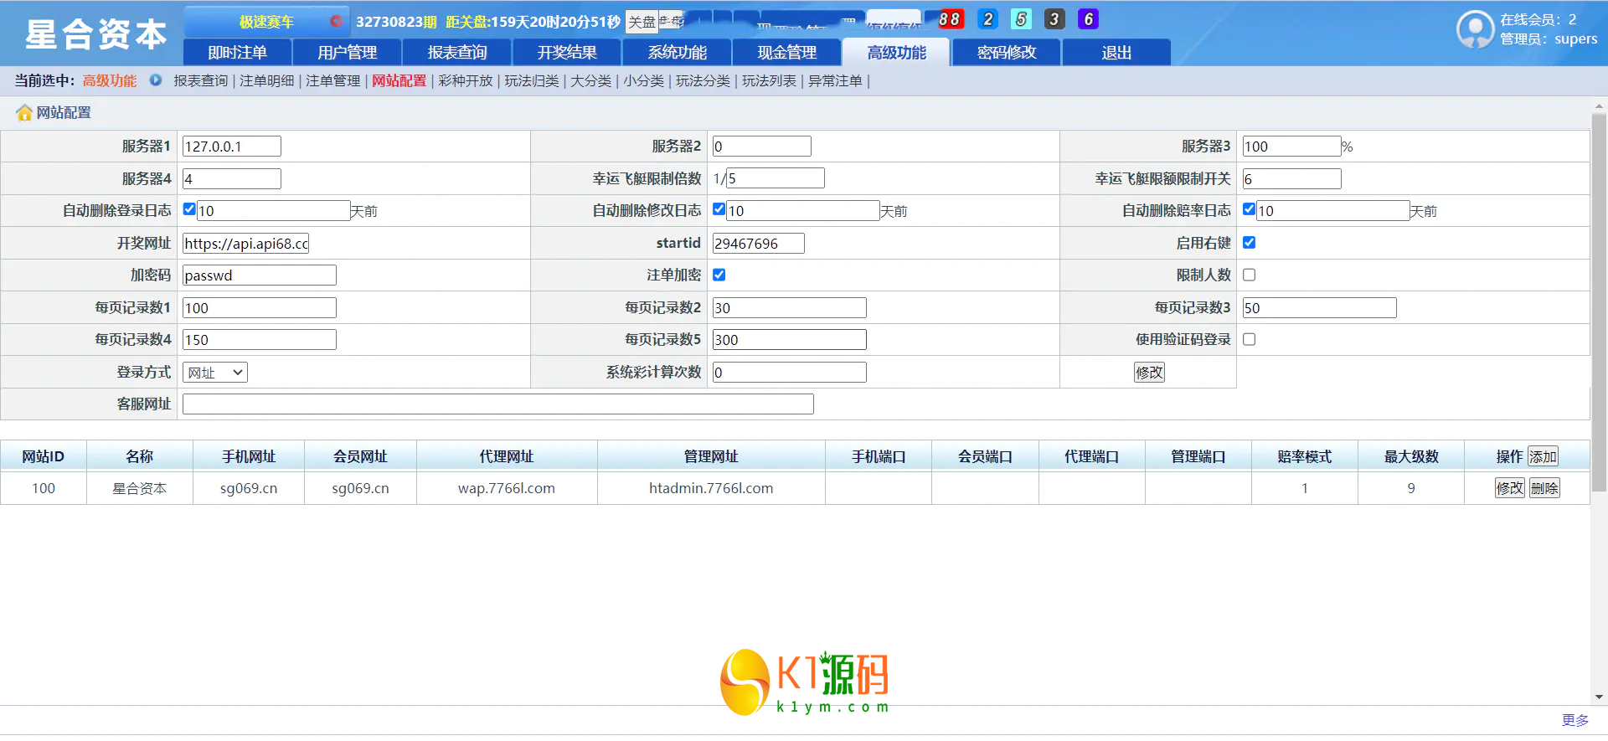
Task: Click the red record icon beside 极速赛车
Action: coord(336,21)
